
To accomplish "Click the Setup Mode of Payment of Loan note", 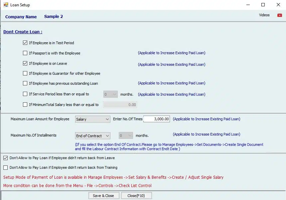I will pyautogui.click(x=113, y=177).
